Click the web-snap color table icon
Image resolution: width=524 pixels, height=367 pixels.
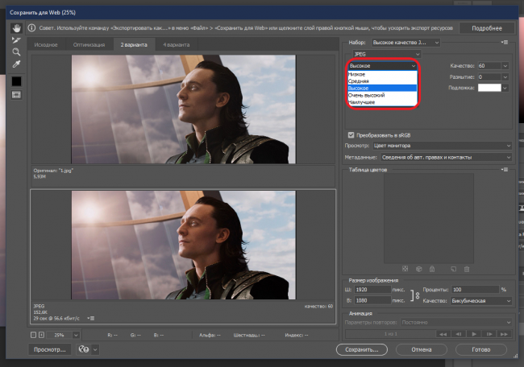[405, 269]
